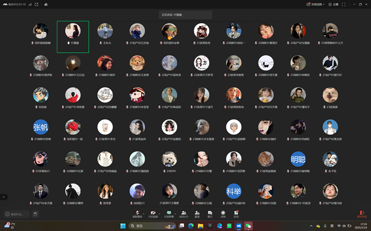Click the network signal strength icon
This screenshot has width=371, height=231.
30,4
